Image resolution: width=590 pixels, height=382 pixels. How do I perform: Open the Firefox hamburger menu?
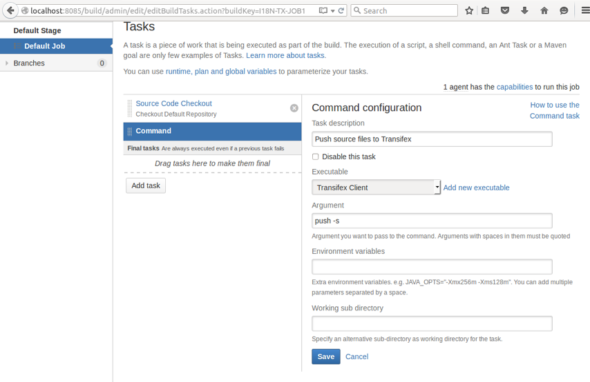pyautogui.click(x=584, y=10)
